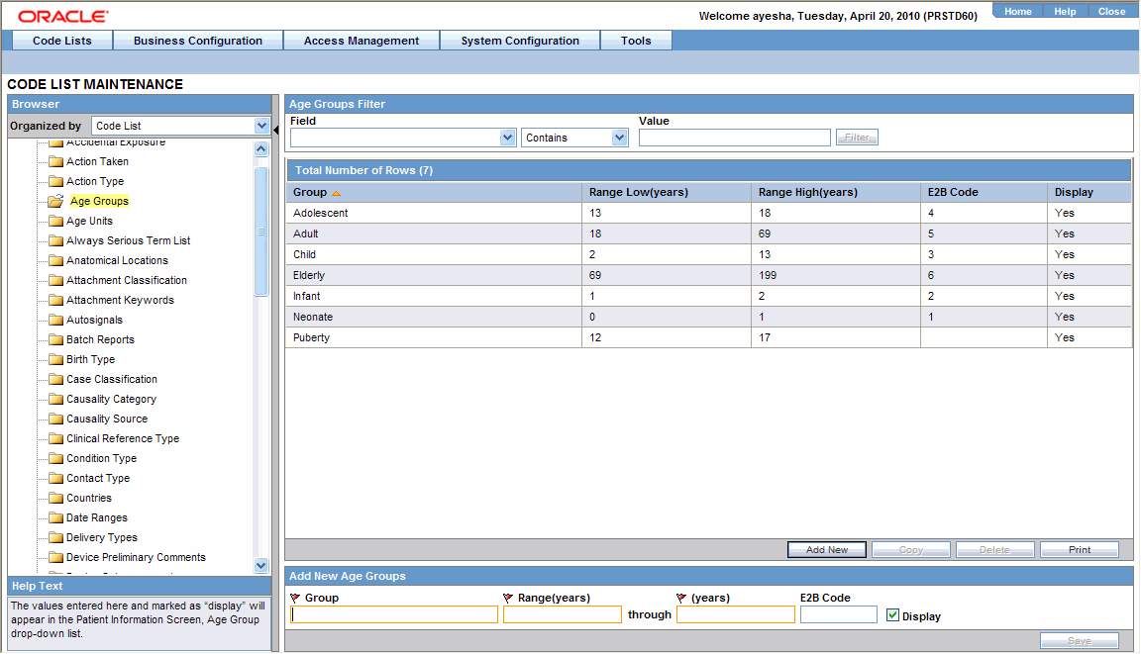1141x654 pixels.
Task: Open the Tools menu
Action: tap(636, 41)
